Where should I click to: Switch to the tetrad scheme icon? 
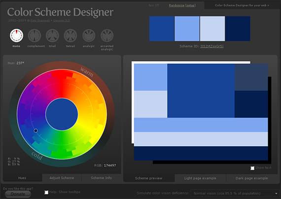pos(70,35)
